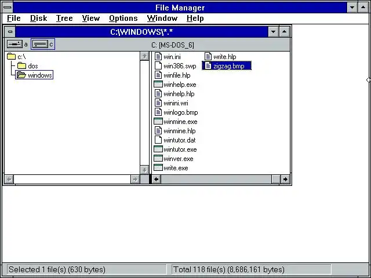Minimize the C:\WINDOWS\*.* child window
The height and width of the screenshot is (278, 371).
coord(273,31)
